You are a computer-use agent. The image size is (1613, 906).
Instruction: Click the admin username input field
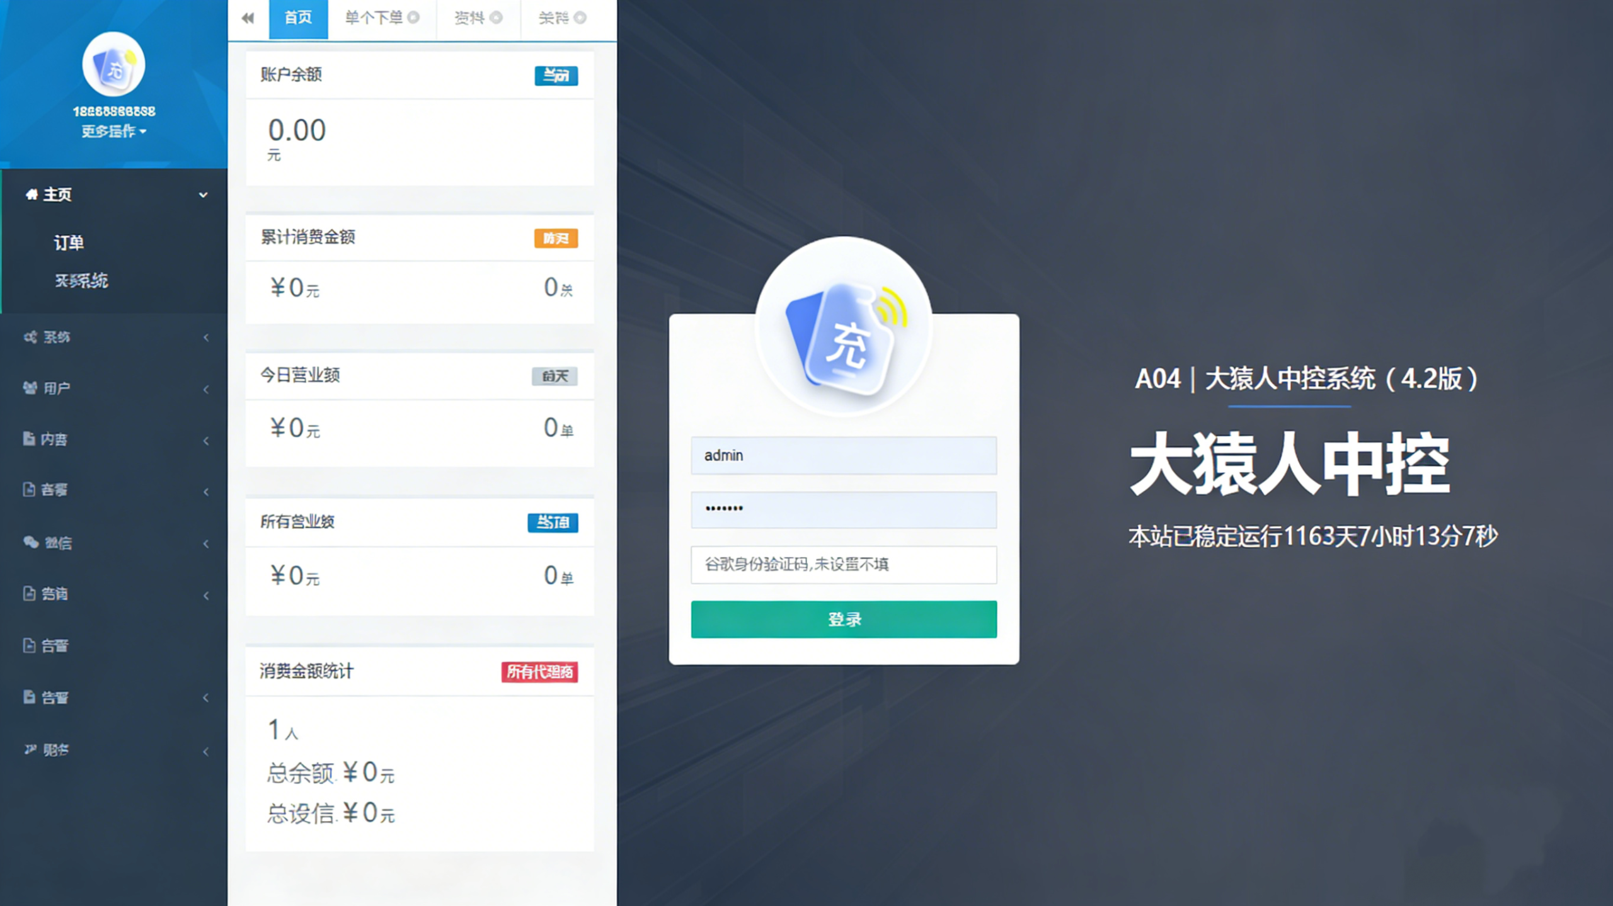[843, 455]
